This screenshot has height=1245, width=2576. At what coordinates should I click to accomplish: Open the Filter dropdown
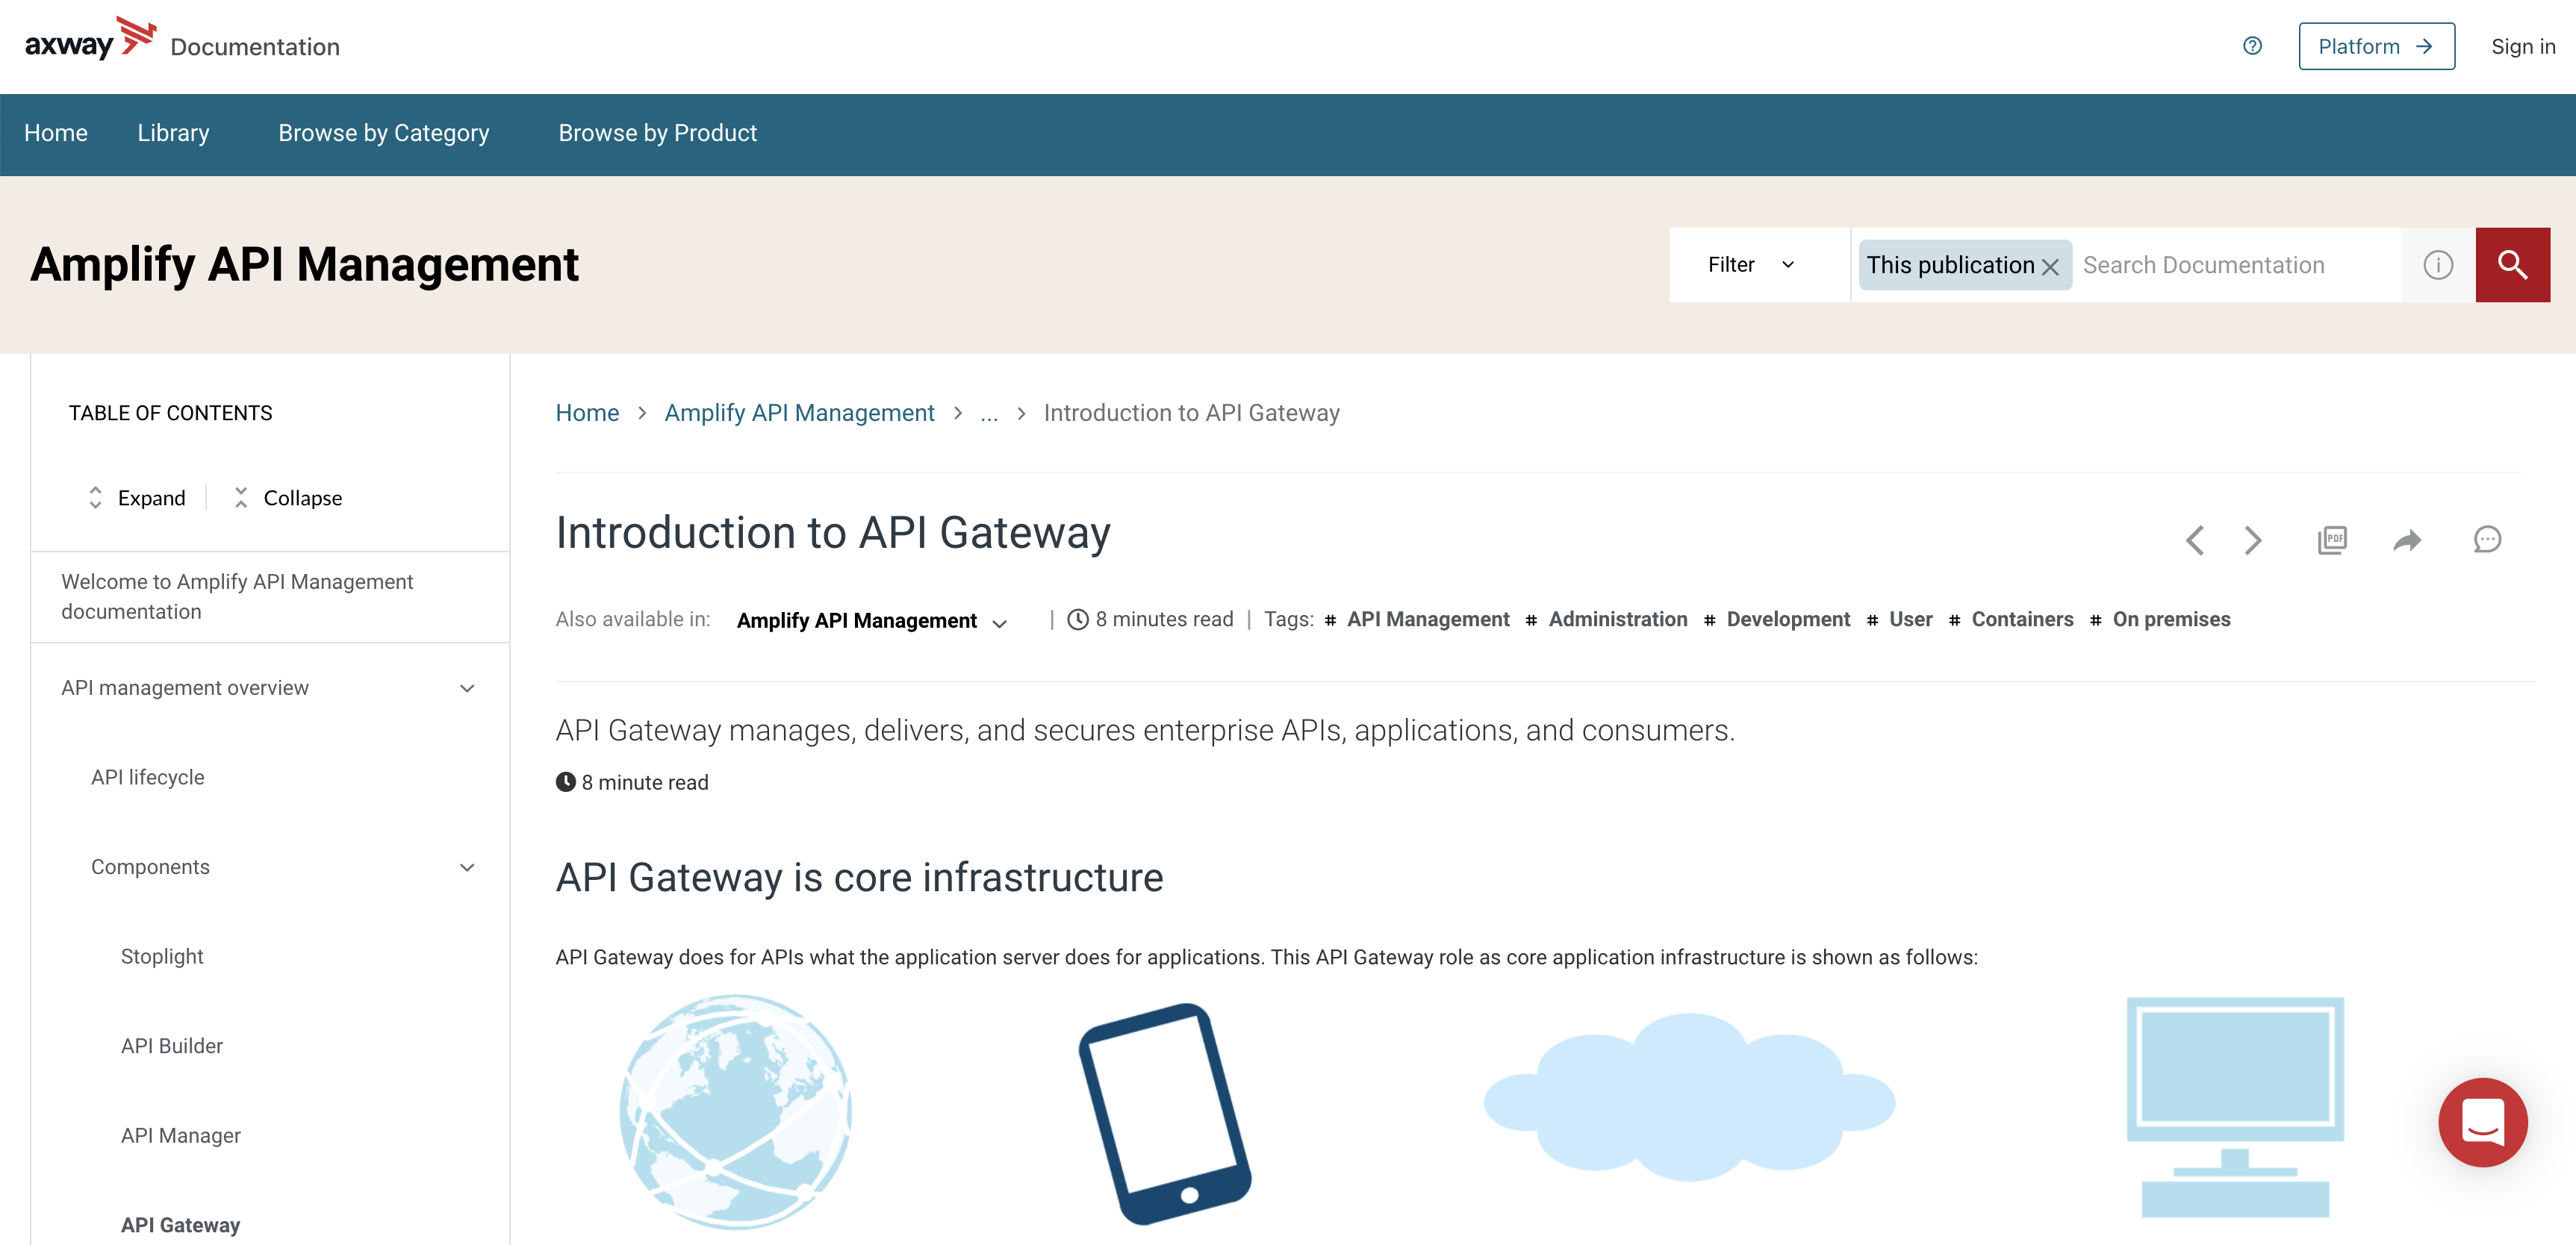(1751, 265)
